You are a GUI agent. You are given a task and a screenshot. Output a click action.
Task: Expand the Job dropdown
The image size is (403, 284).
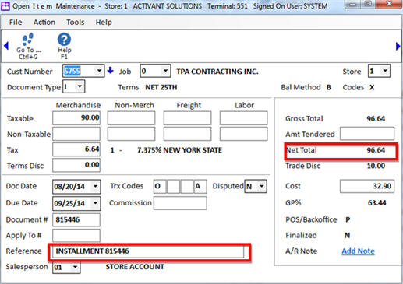(x=165, y=71)
